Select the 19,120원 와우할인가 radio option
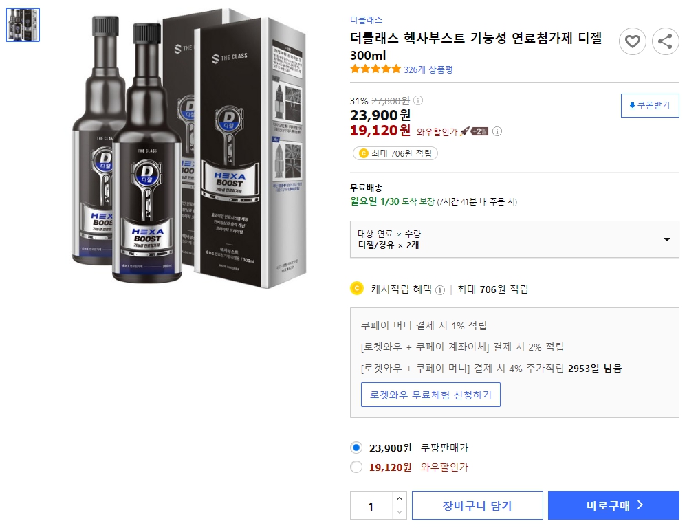This screenshot has width=687, height=528. pos(356,467)
